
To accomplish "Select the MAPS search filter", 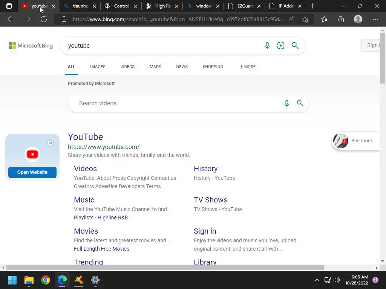I will coord(155,67).
